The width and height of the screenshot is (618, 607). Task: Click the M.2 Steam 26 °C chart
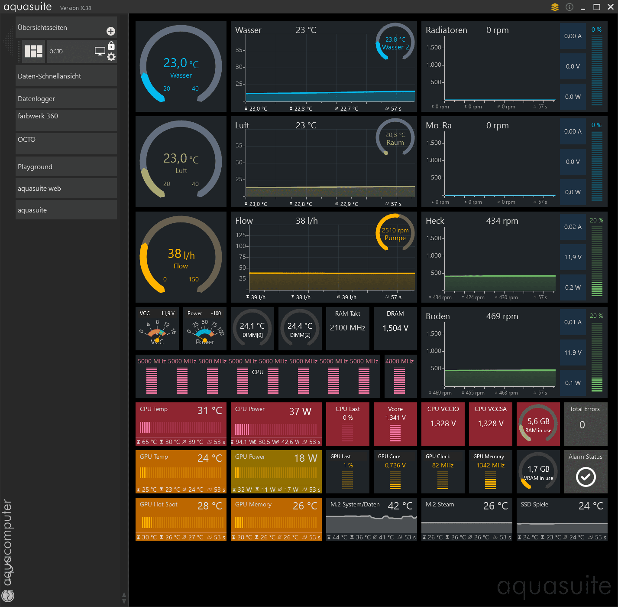(x=467, y=519)
